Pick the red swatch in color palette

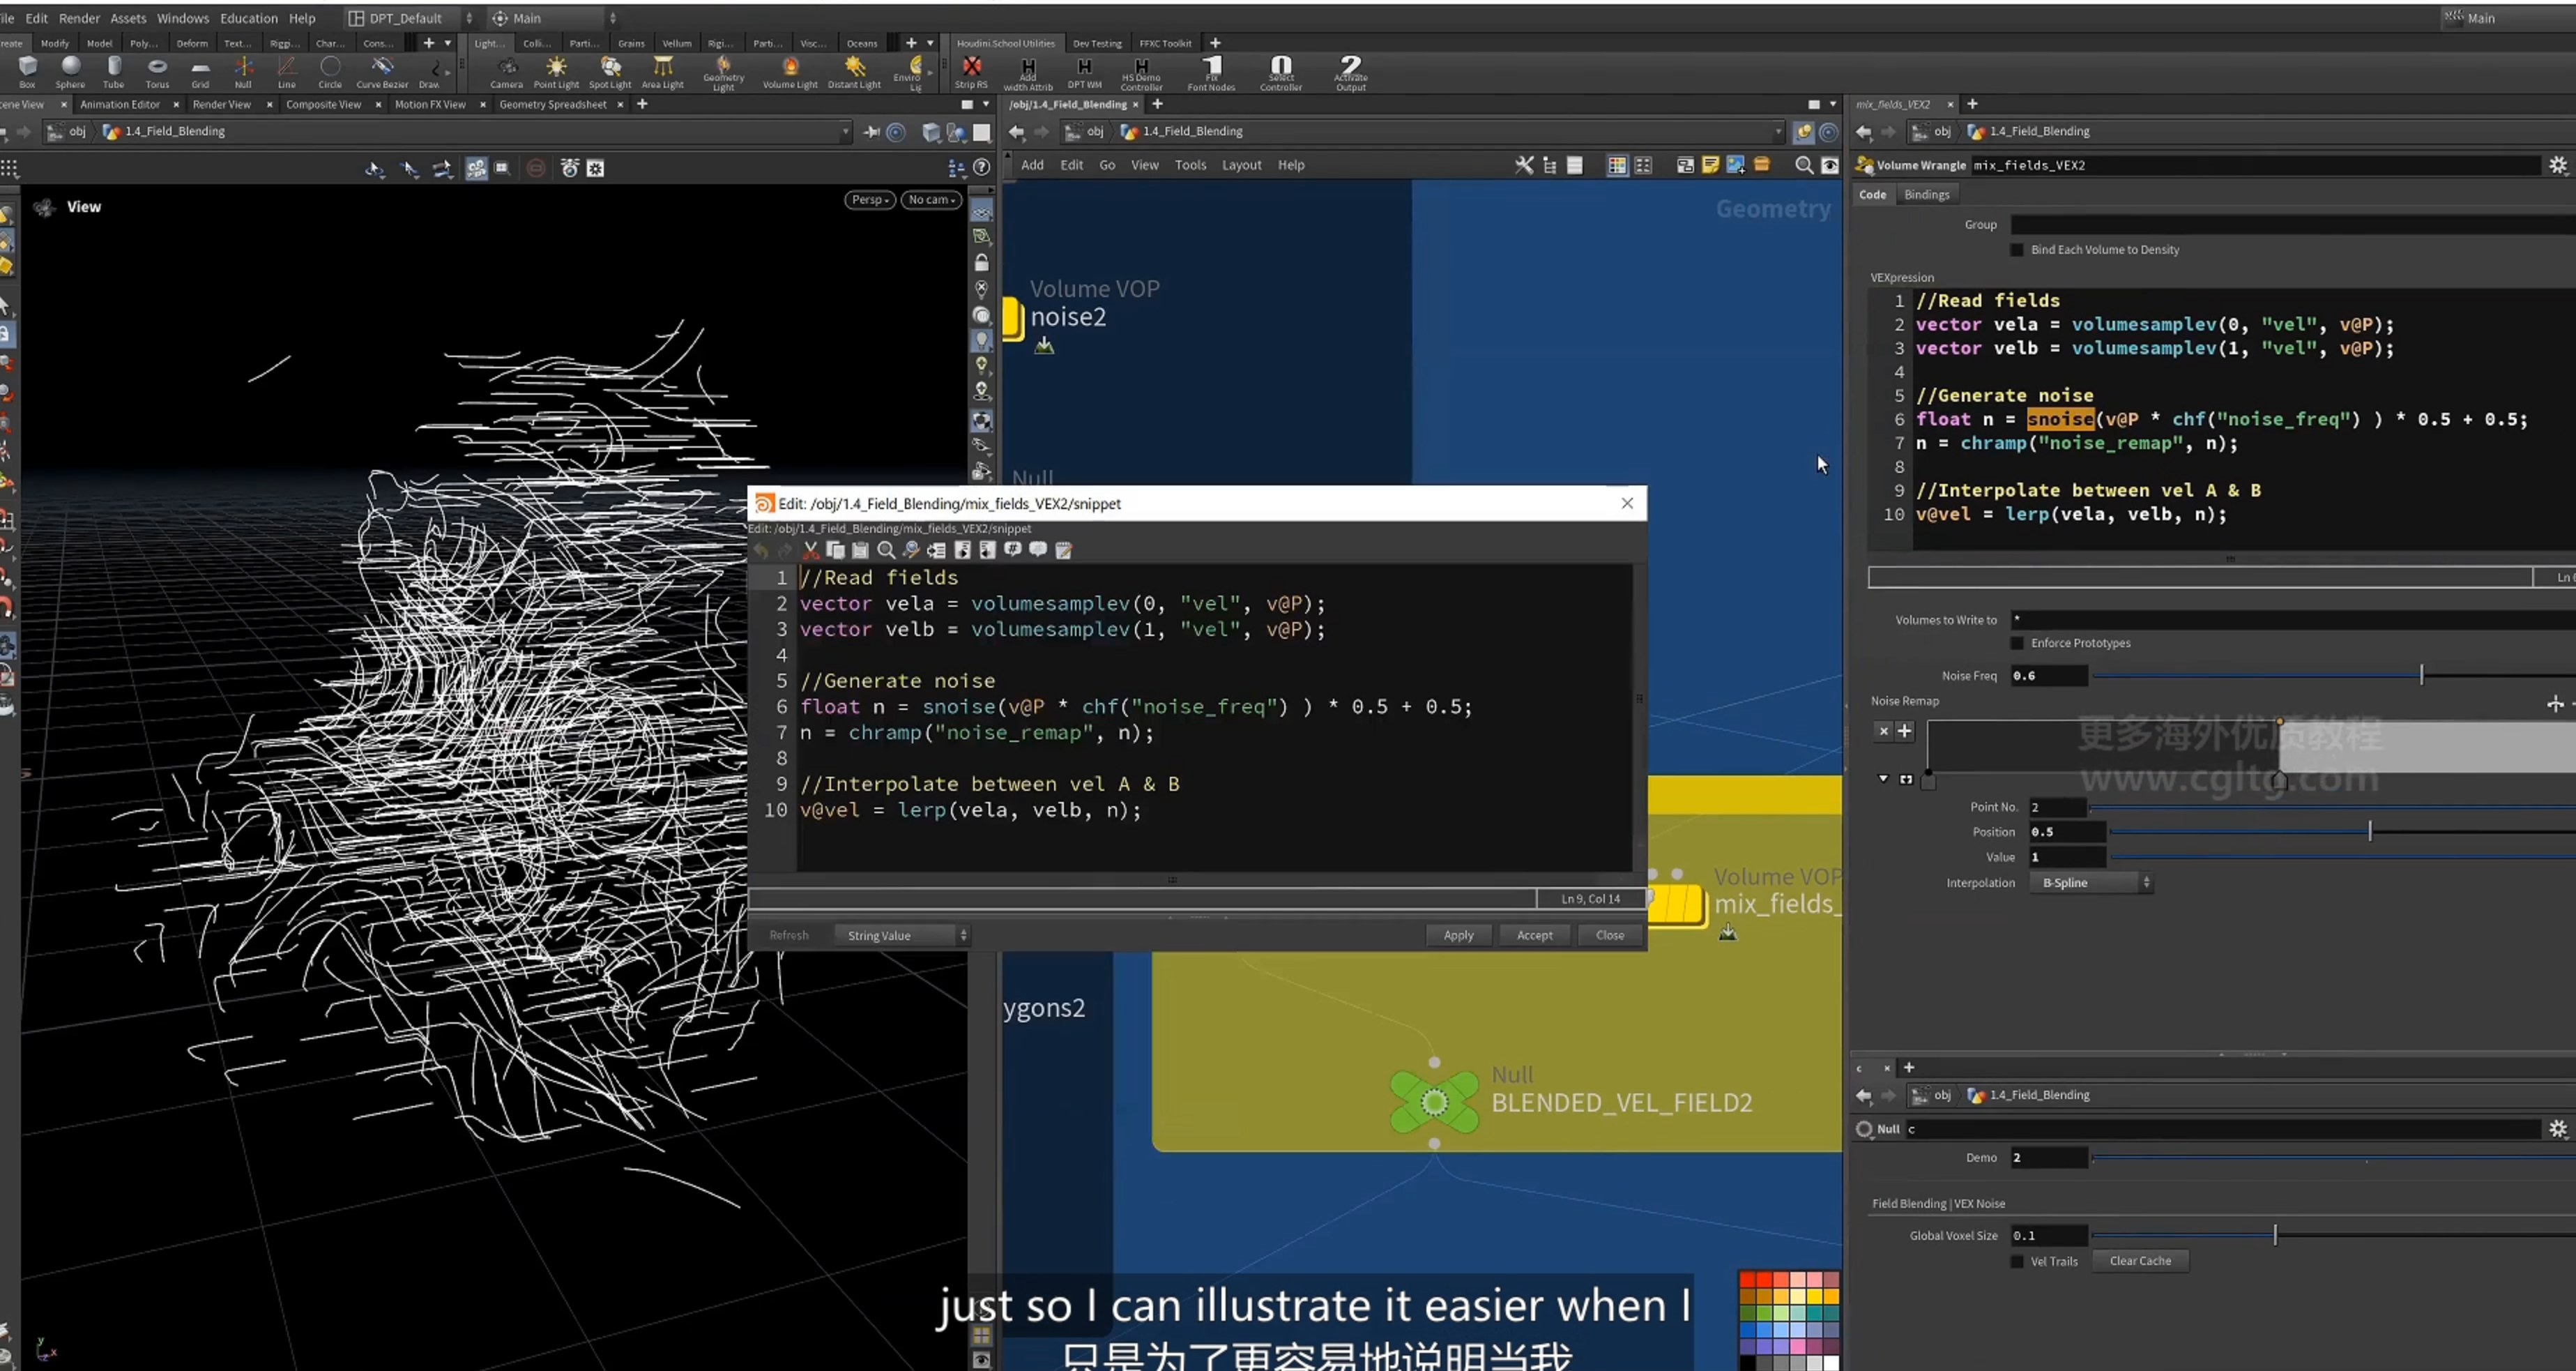pos(1747,1280)
